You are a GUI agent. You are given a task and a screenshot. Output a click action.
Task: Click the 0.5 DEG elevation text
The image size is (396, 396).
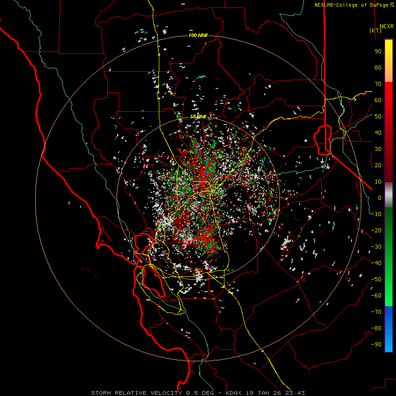click(200, 393)
